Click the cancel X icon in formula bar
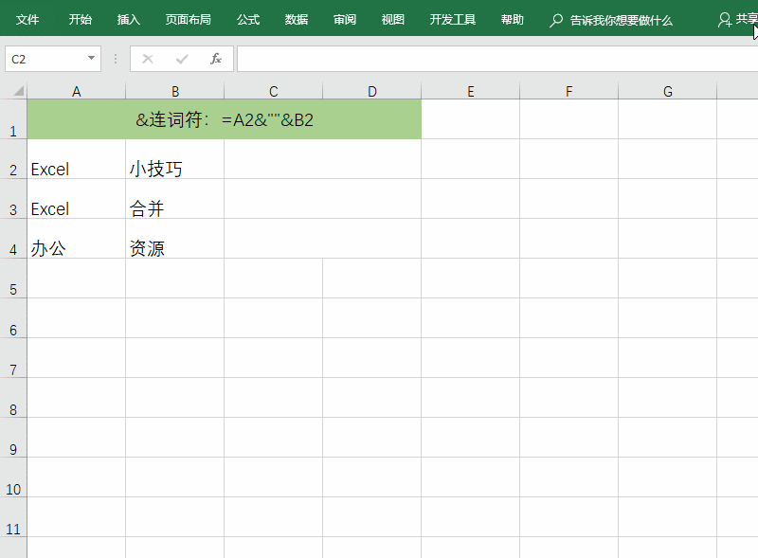Image resolution: width=758 pixels, height=558 pixels. (148, 59)
